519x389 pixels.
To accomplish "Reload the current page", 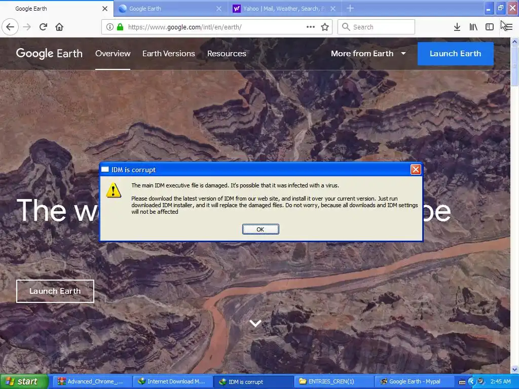I will [x=43, y=27].
